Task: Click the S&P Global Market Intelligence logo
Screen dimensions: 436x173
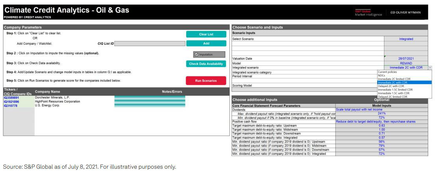Action: [x=368, y=13]
